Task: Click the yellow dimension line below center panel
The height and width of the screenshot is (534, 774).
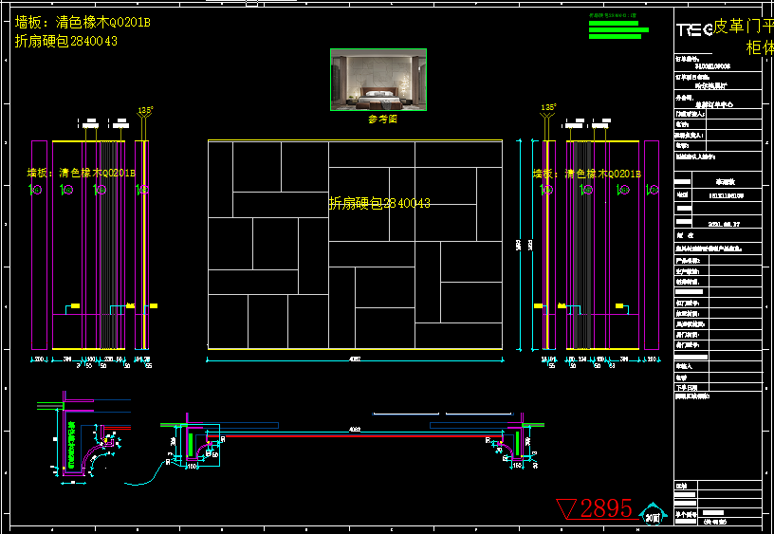Action: pos(355,350)
